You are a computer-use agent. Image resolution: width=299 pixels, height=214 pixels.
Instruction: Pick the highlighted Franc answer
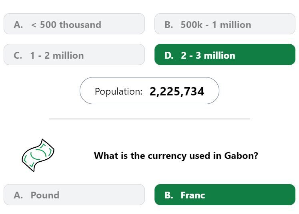click(225, 194)
